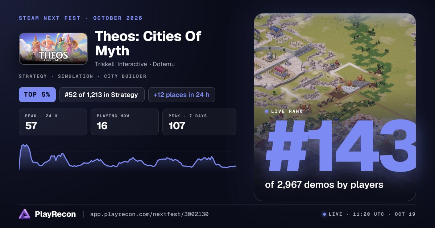Click the of 2,967 demos by players text
The width and height of the screenshot is (435, 228).
[324, 185]
